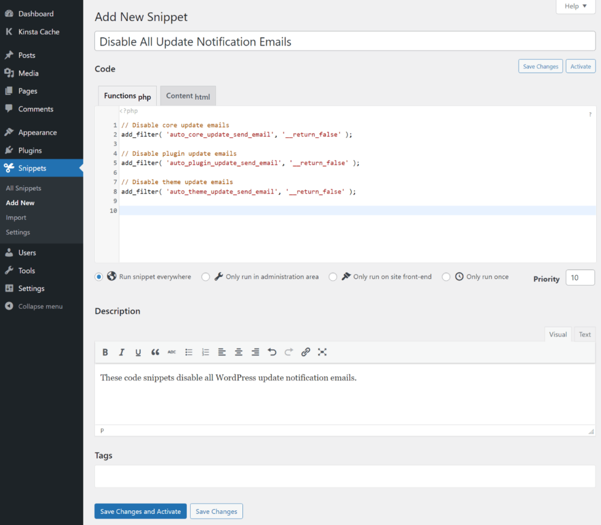Open All Snippets in the sidebar
The width and height of the screenshot is (601, 525).
point(23,188)
